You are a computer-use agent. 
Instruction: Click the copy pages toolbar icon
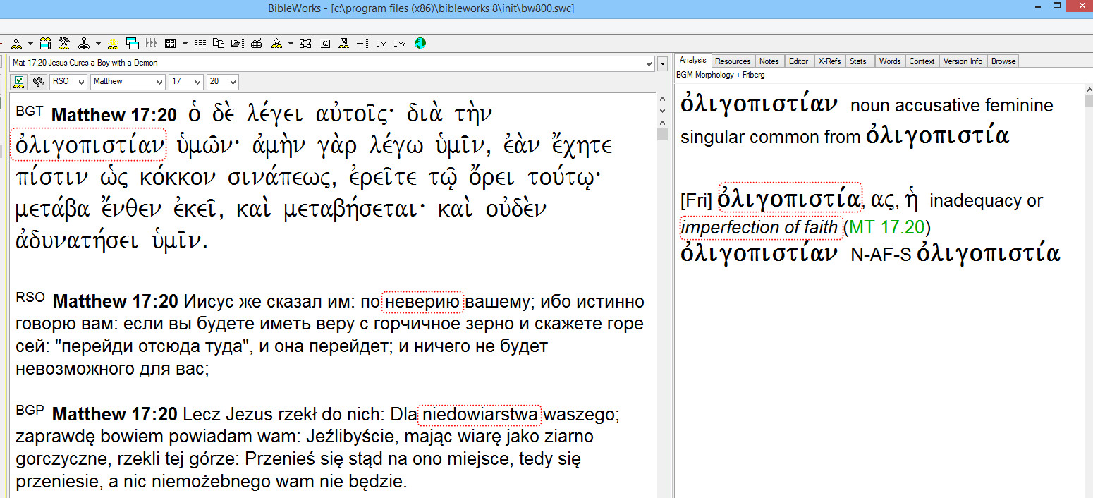(219, 43)
